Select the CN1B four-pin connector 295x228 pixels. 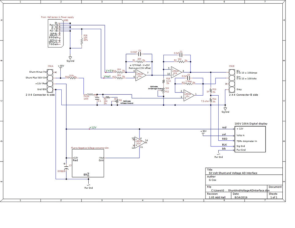232,81
